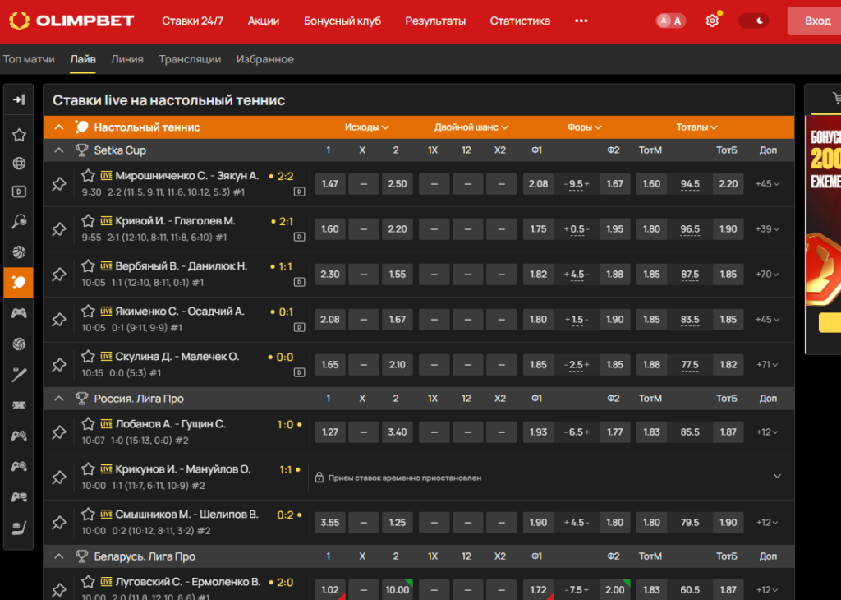The height and width of the screenshot is (600, 841).
Task: Select 10.00 odds for Ермоленко
Action: (x=398, y=590)
